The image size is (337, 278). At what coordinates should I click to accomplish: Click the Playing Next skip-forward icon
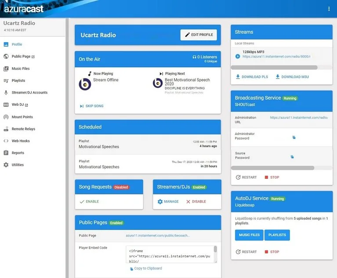pyautogui.click(x=161, y=74)
